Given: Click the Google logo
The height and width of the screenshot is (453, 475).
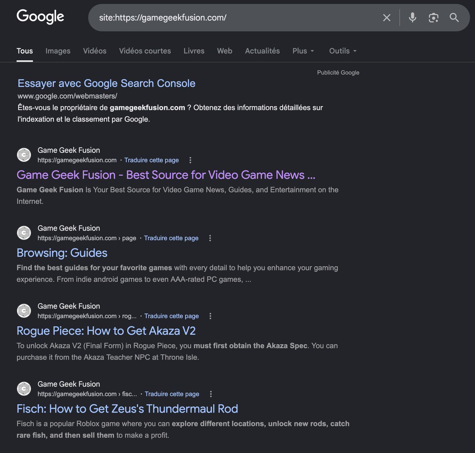Looking at the screenshot, I should 40,17.
